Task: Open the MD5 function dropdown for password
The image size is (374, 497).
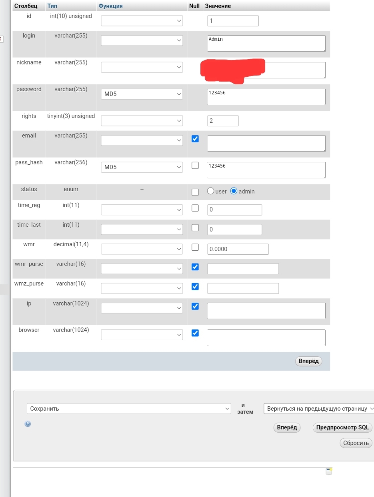Action: (x=142, y=94)
